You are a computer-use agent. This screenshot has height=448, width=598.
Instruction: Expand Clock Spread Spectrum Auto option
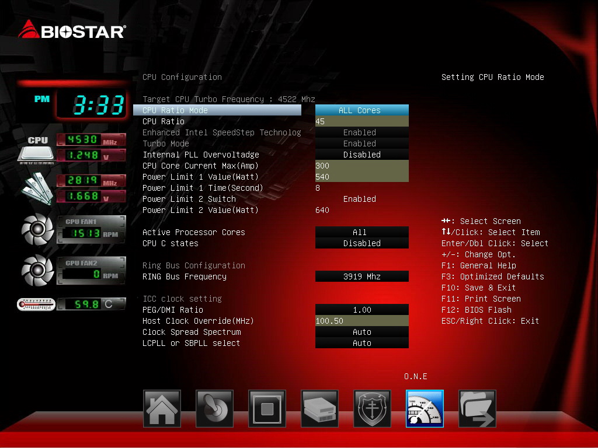pyautogui.click(x=362, y=332)
